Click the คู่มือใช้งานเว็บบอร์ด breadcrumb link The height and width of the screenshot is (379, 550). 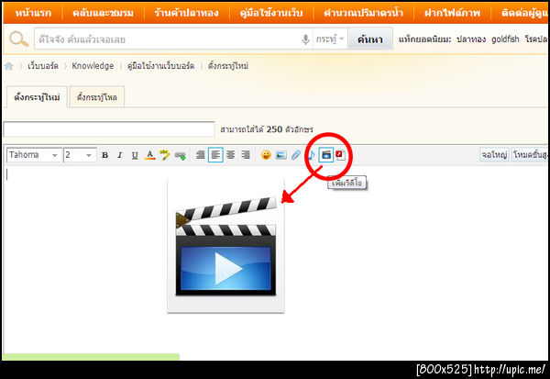pos(160,66)
